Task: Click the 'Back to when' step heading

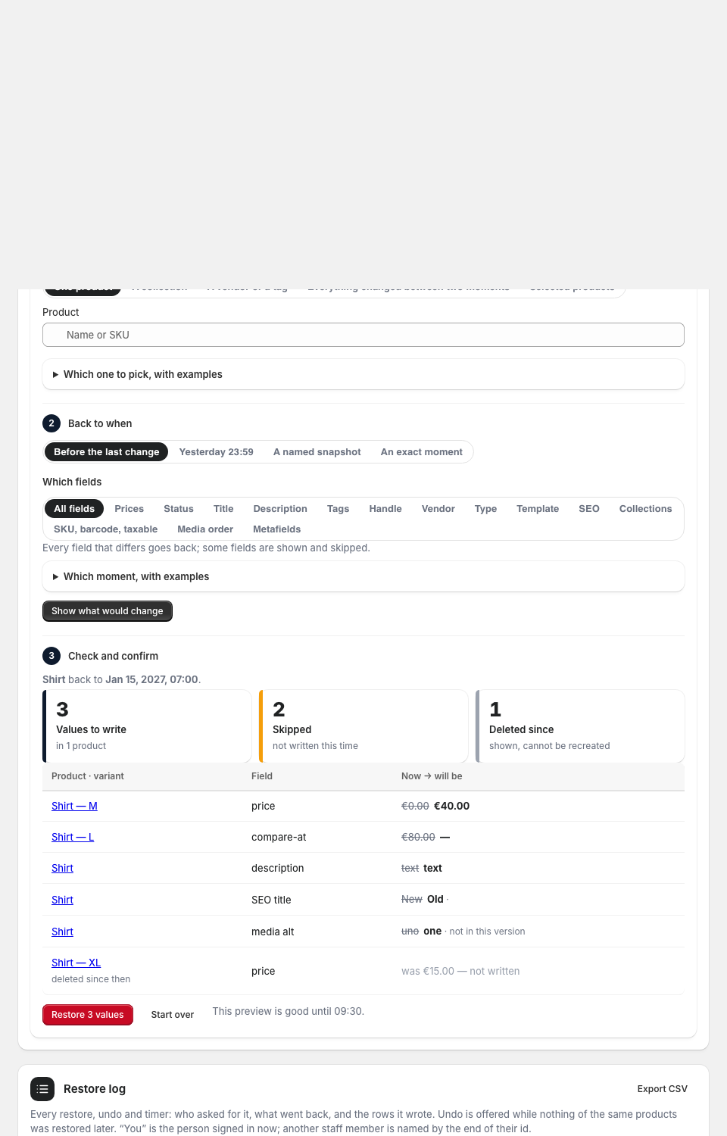Action: tap(100, 423)
